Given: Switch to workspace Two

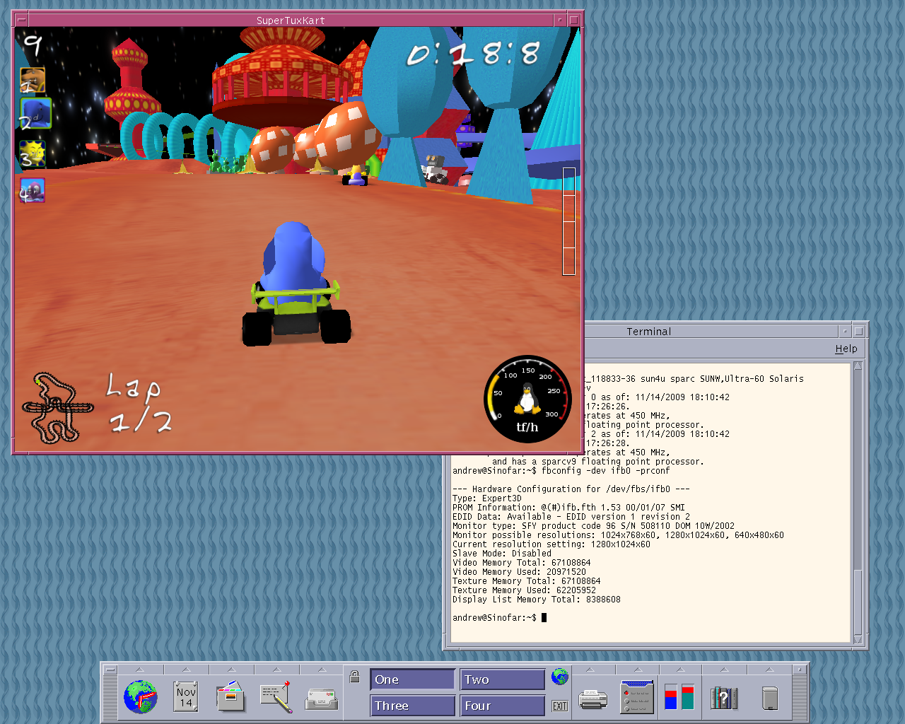Looking at the screenshot, I should click(503, 679).
